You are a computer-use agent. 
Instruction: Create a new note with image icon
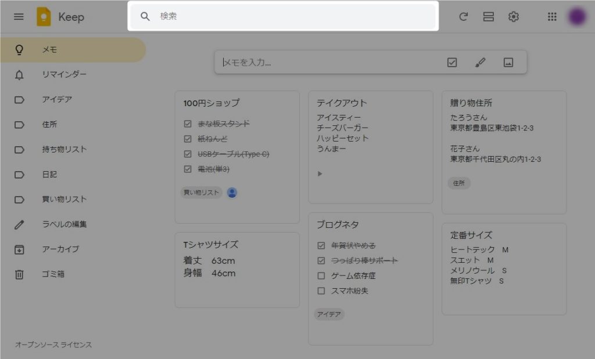point(508,63)
